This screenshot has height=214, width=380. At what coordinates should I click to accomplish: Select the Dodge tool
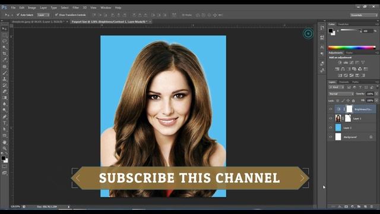coord(4,111)
